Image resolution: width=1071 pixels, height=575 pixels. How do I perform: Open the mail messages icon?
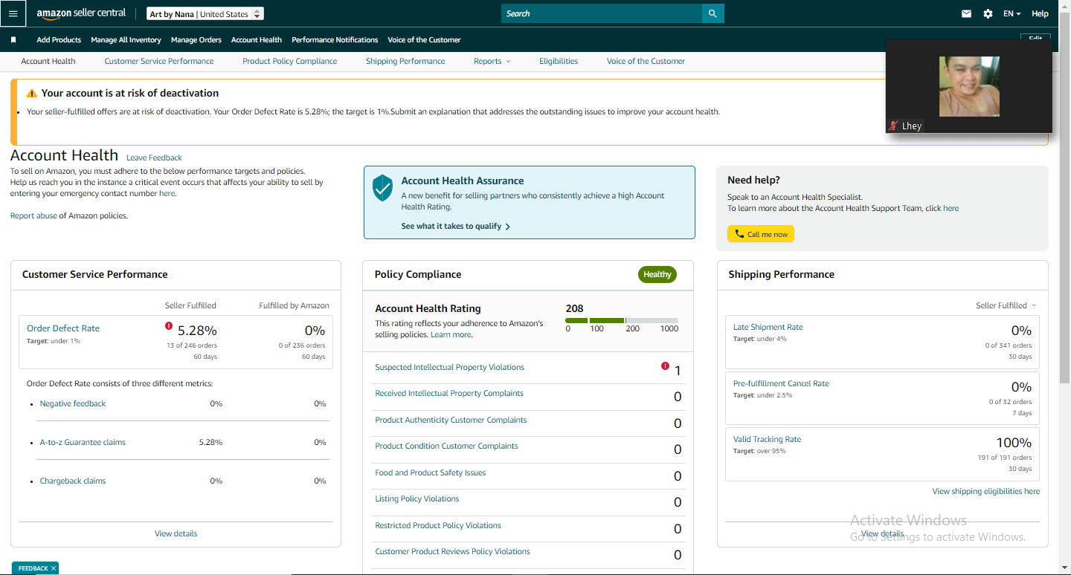coord(966,13)
